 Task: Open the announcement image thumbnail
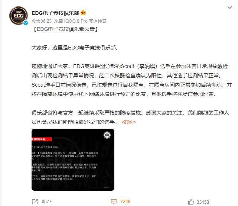tap(73, 160)
